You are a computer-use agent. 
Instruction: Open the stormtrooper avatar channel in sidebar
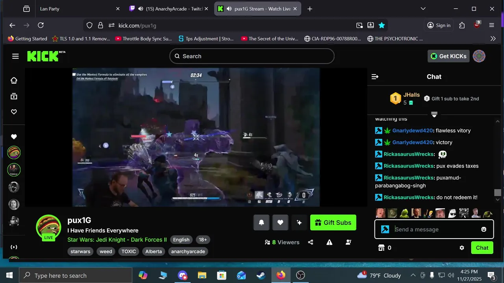pyautogui.click(x=14, y=222)
